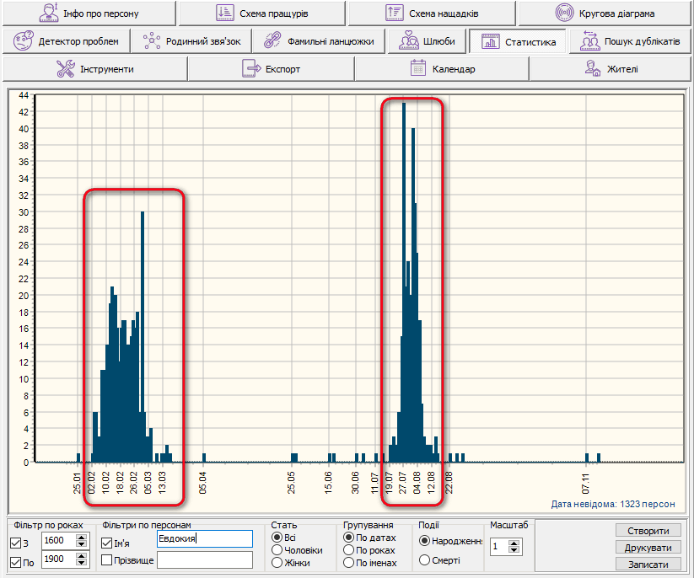Uncheck the Ім'я filter checkbox
This screenshot has height=578, width=694.
point(107,543)
